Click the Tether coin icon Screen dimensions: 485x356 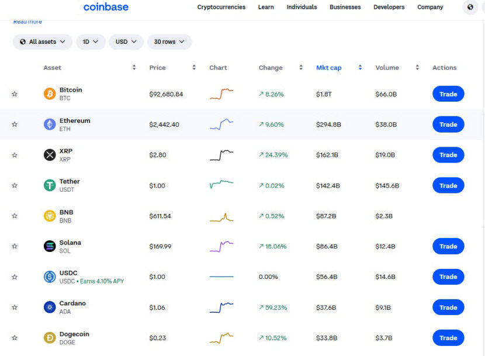click(x=50, y=185)
